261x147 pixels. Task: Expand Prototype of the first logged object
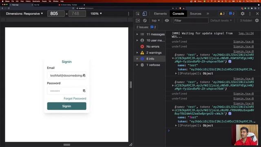tap(176, 73)
